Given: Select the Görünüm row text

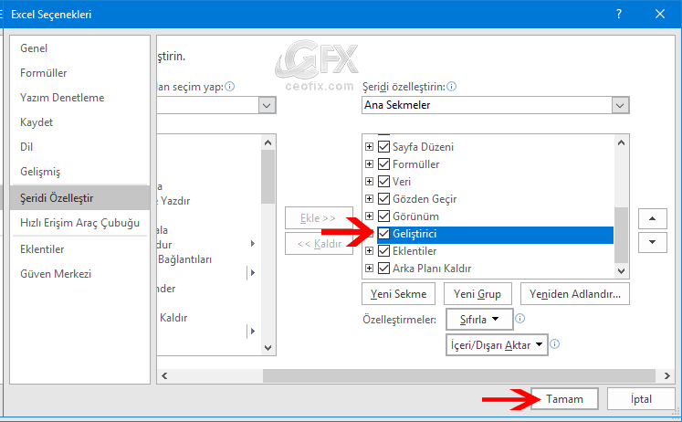Looking at the screenshot, I should (x=415, y=216).
